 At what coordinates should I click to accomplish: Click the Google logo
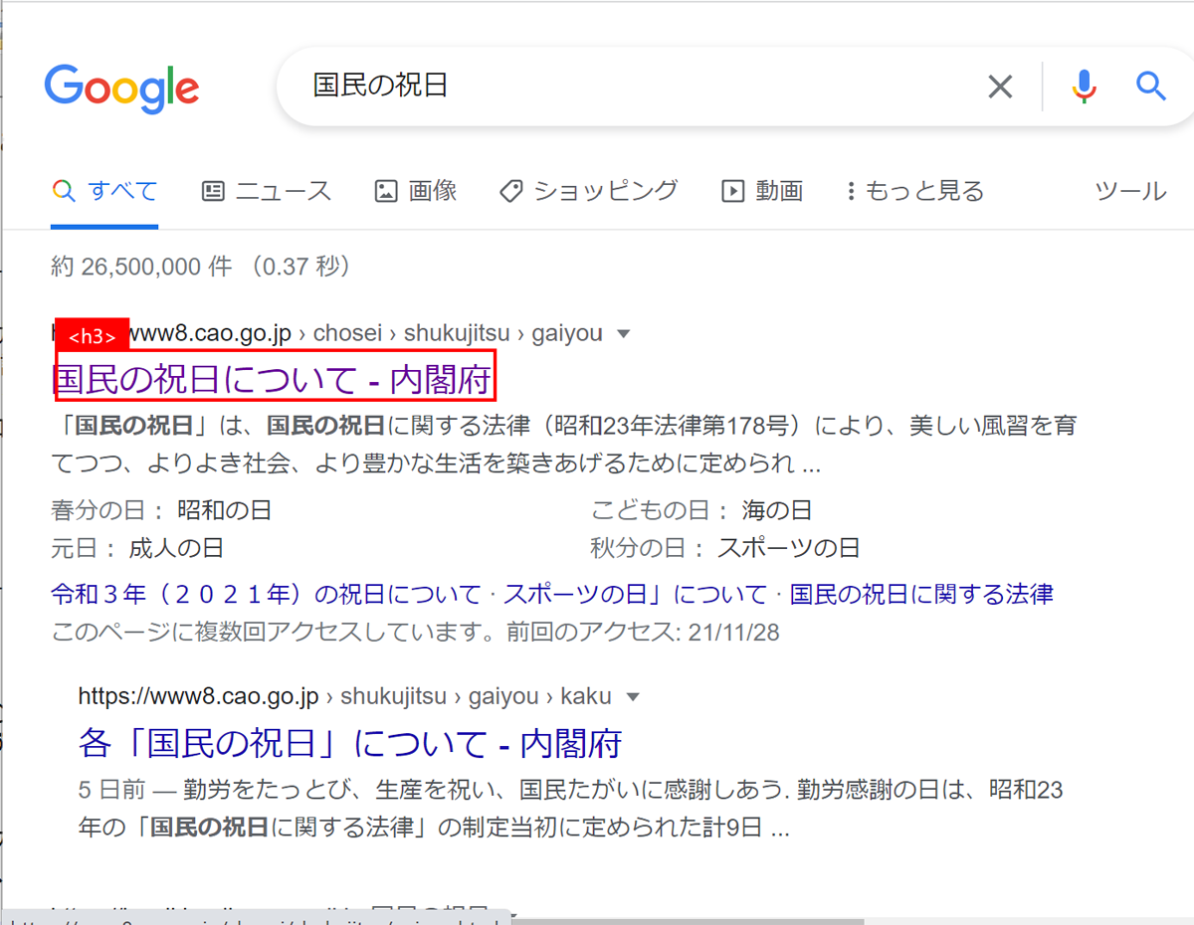(121, 89)
